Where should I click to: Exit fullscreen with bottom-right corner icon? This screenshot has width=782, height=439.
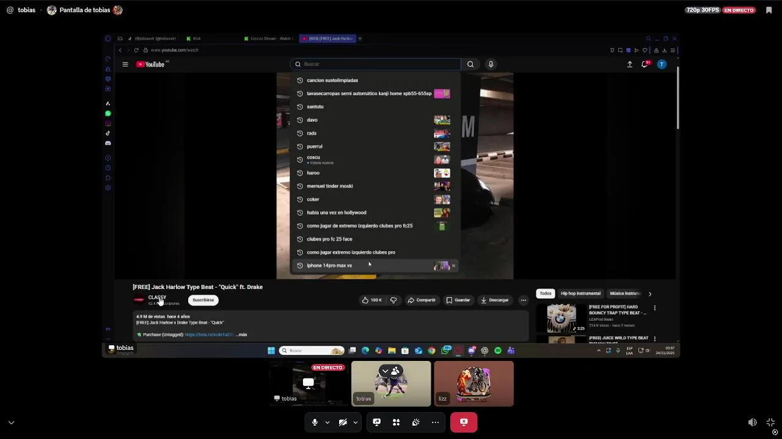click(770, 422)
